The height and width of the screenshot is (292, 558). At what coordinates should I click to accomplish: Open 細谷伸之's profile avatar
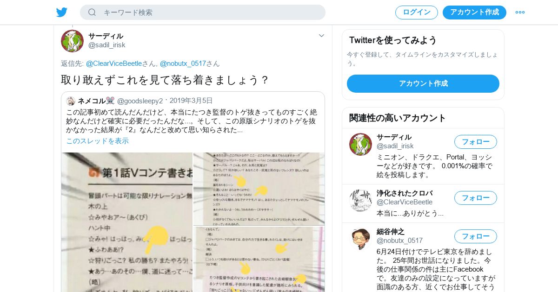pos(360,239)
